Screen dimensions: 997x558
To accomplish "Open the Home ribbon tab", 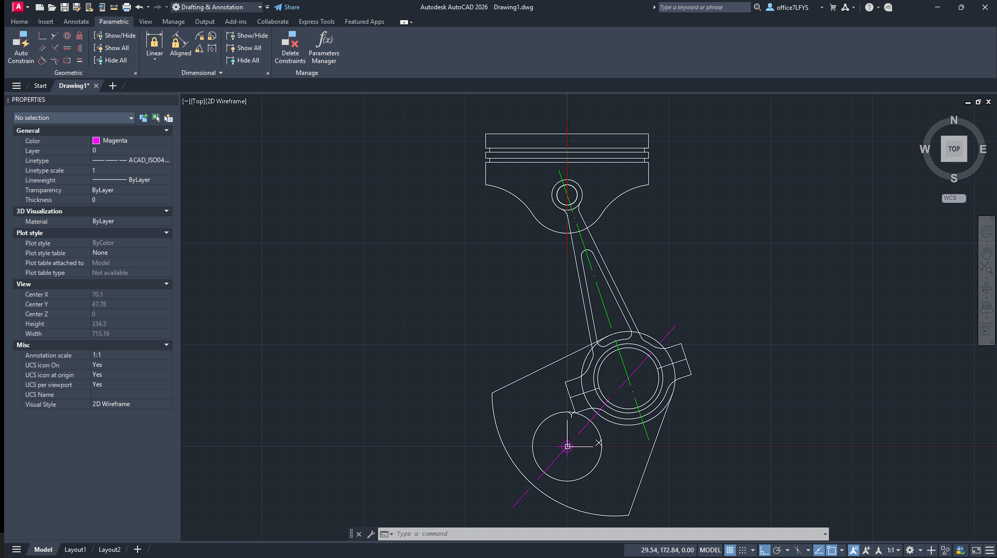I will (19, 22).
